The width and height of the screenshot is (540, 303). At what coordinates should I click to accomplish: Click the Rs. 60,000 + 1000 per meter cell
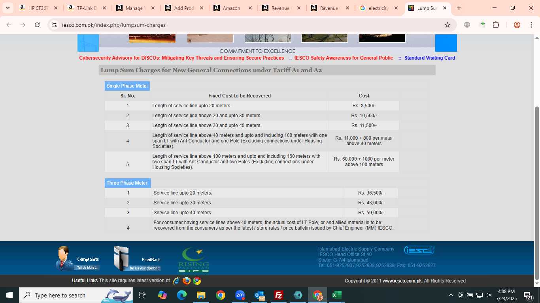(x=364, y=162)
